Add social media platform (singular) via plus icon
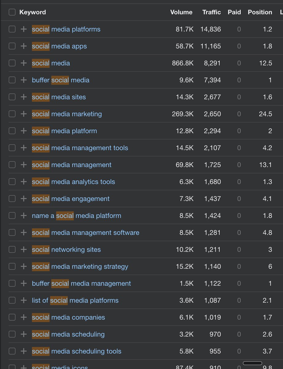 tap(24, 131)
